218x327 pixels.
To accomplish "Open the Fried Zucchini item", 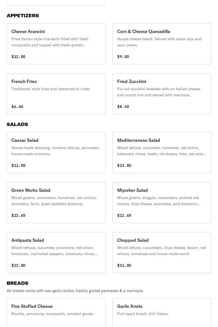I will click(132, 82).
